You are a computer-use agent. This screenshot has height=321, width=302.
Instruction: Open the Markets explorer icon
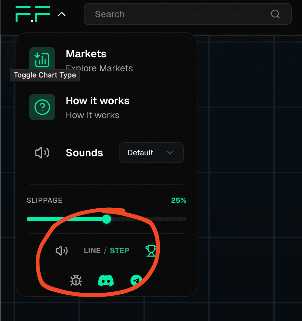click(42, 59)
